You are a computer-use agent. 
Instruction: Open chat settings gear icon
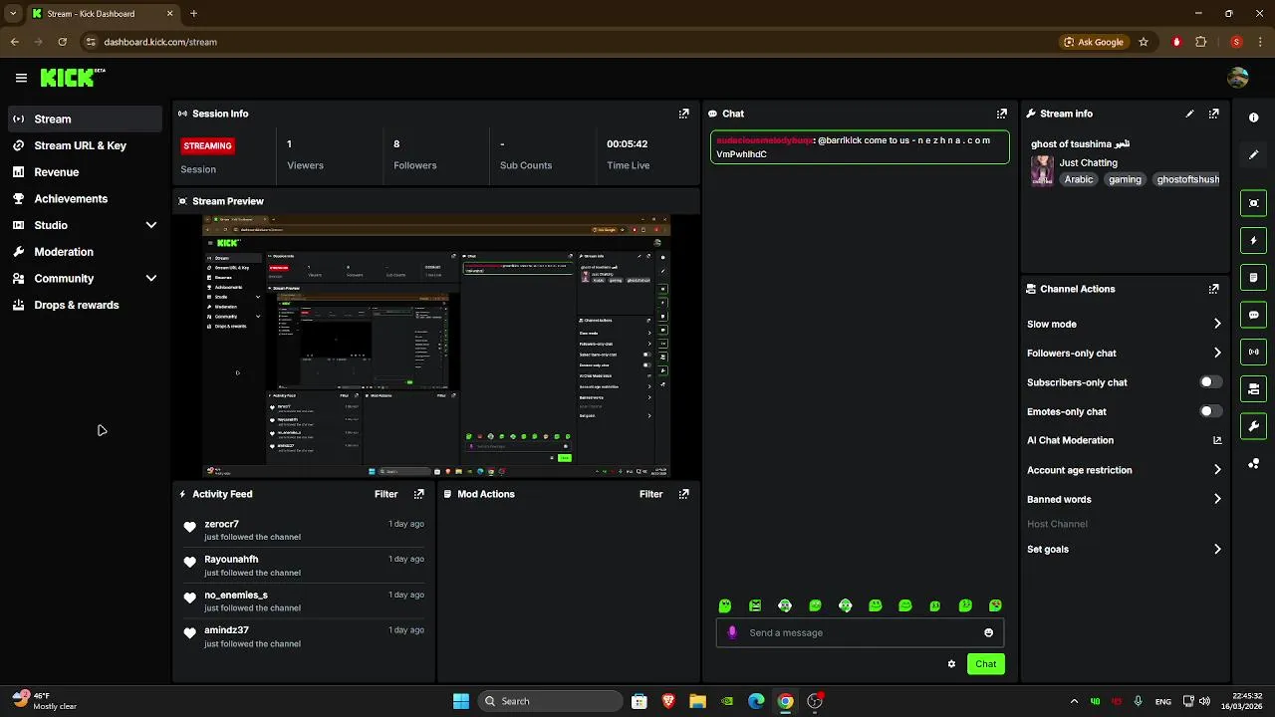tap(951, 664)
